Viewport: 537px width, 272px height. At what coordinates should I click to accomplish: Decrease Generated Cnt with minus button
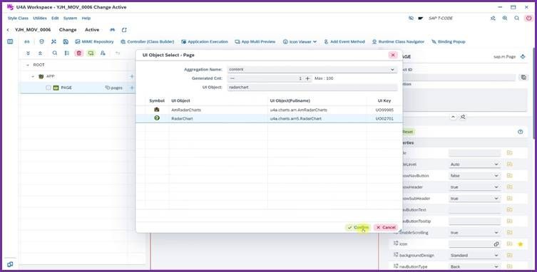pyautogui.click(x=232, y=78)
